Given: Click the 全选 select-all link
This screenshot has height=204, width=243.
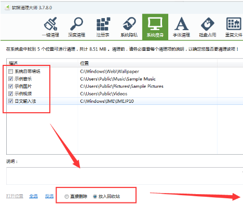Looking at the screenshot, I should coord(33,196).
